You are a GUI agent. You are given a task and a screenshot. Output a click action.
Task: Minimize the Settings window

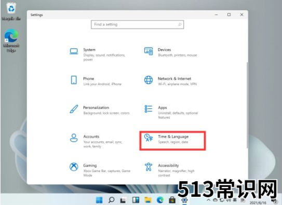coord(217,14)
